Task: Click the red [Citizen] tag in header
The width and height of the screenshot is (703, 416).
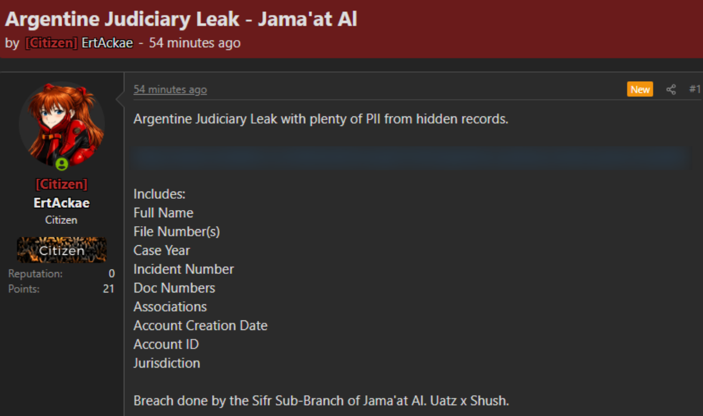Action: [x=51, y=43]
